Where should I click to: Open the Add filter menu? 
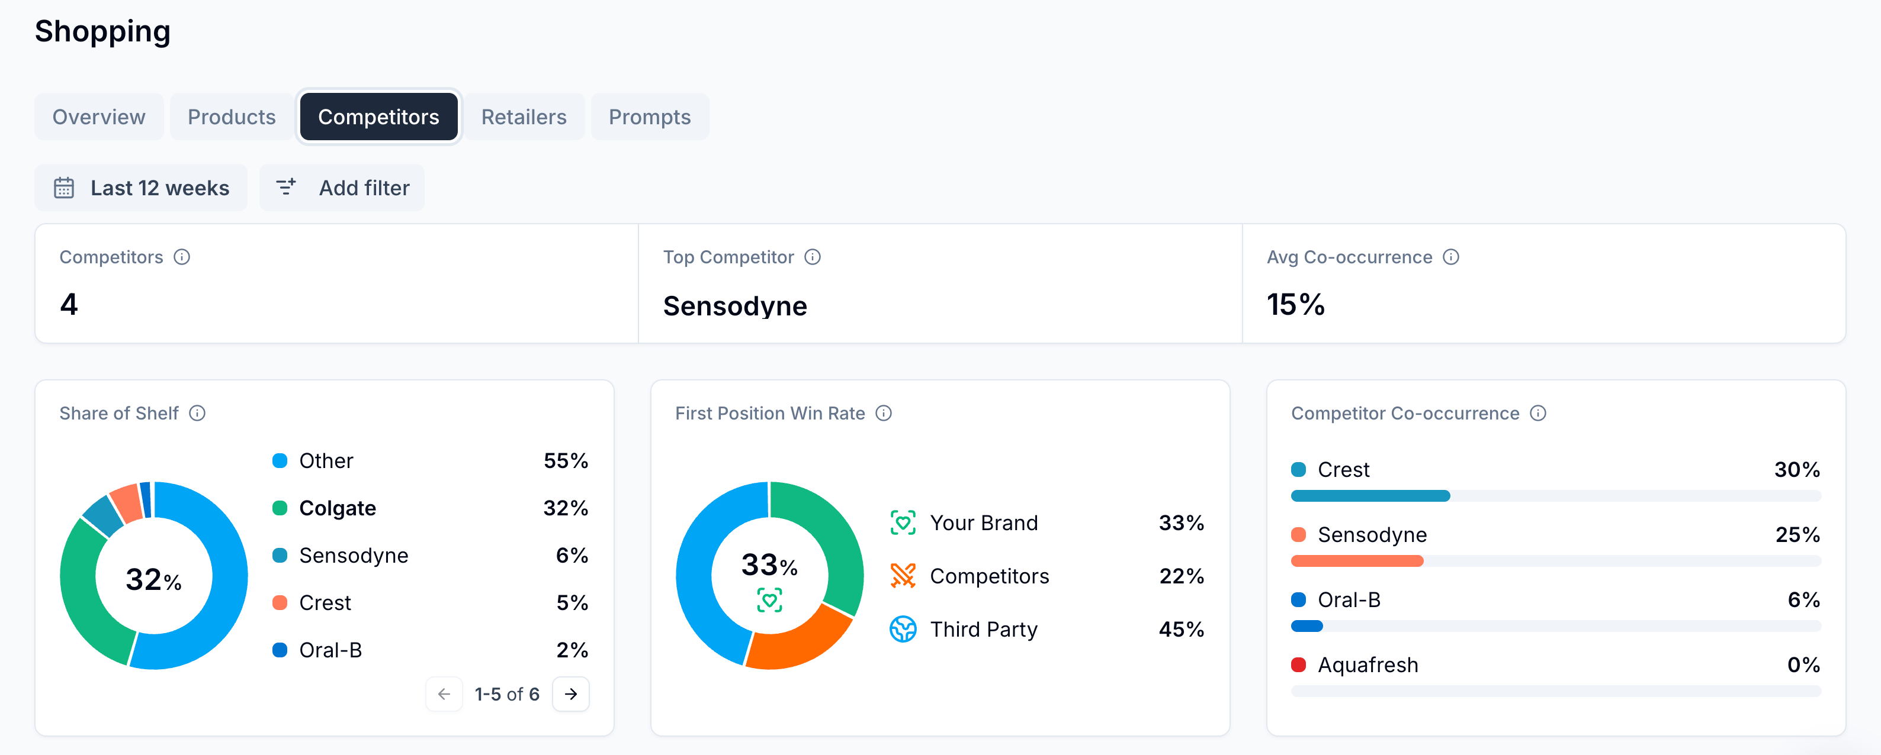(342, 188)
